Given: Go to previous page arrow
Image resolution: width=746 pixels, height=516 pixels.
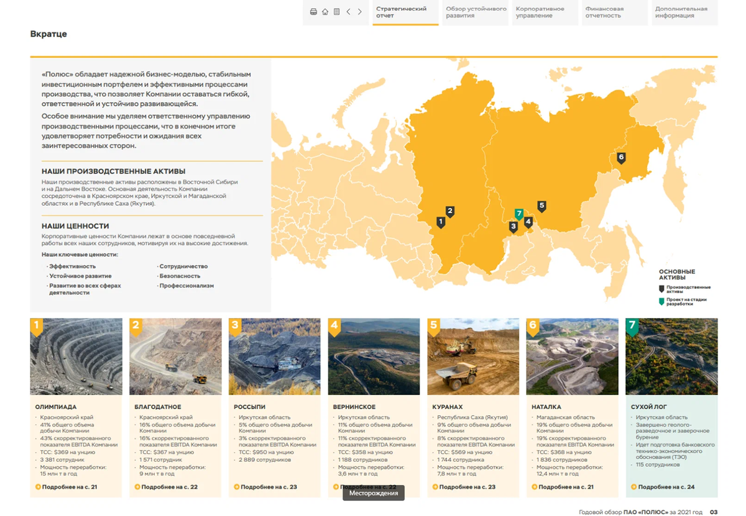Looking at the screenshot, I should [348, 12].
